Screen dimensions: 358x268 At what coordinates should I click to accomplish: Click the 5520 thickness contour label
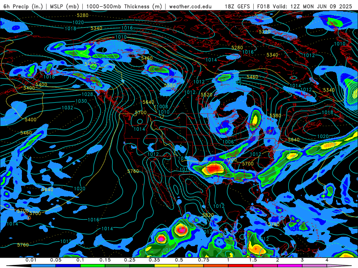point(206,95)
